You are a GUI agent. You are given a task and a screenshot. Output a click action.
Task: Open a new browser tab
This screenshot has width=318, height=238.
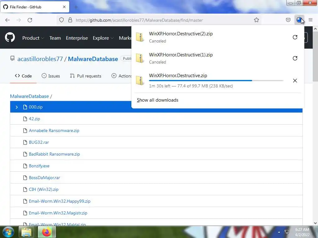pyautogui.click(x=76, y=7)
